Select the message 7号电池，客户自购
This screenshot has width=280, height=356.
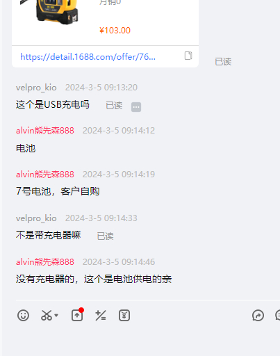(x=58, y=191)
